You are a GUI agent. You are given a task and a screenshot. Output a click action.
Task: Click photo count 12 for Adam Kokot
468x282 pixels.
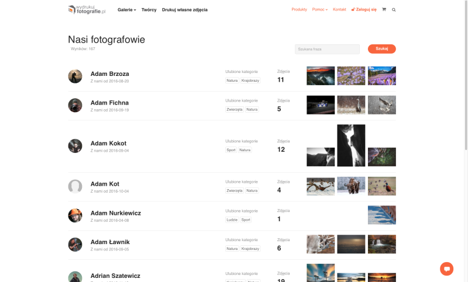coord(281,149)
